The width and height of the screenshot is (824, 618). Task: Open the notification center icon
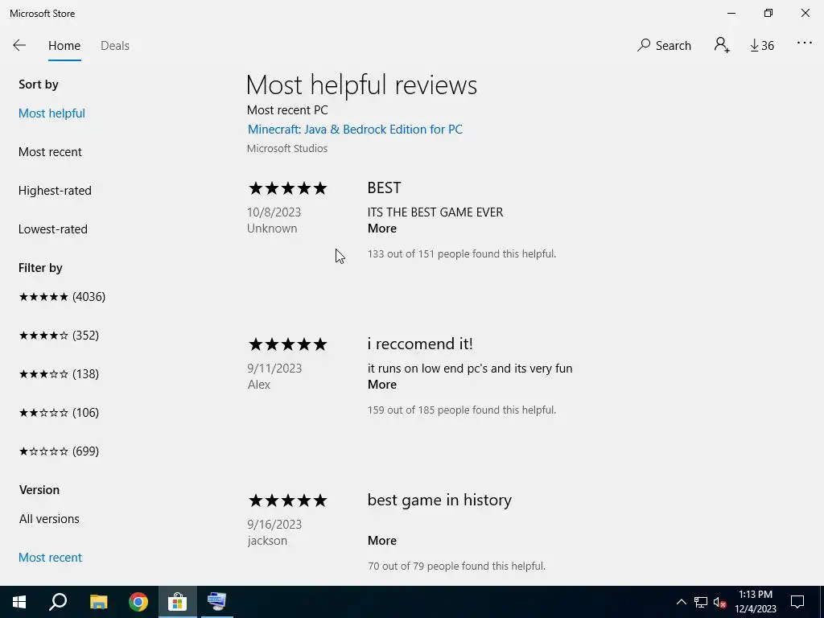click(797, 602)
